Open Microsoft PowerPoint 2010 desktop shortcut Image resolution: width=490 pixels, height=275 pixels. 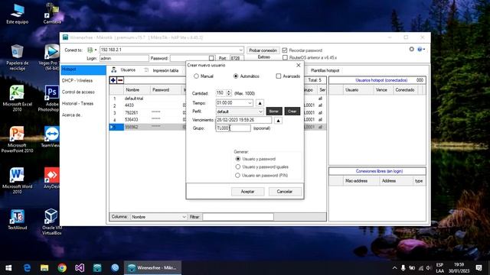pos(17,140)
